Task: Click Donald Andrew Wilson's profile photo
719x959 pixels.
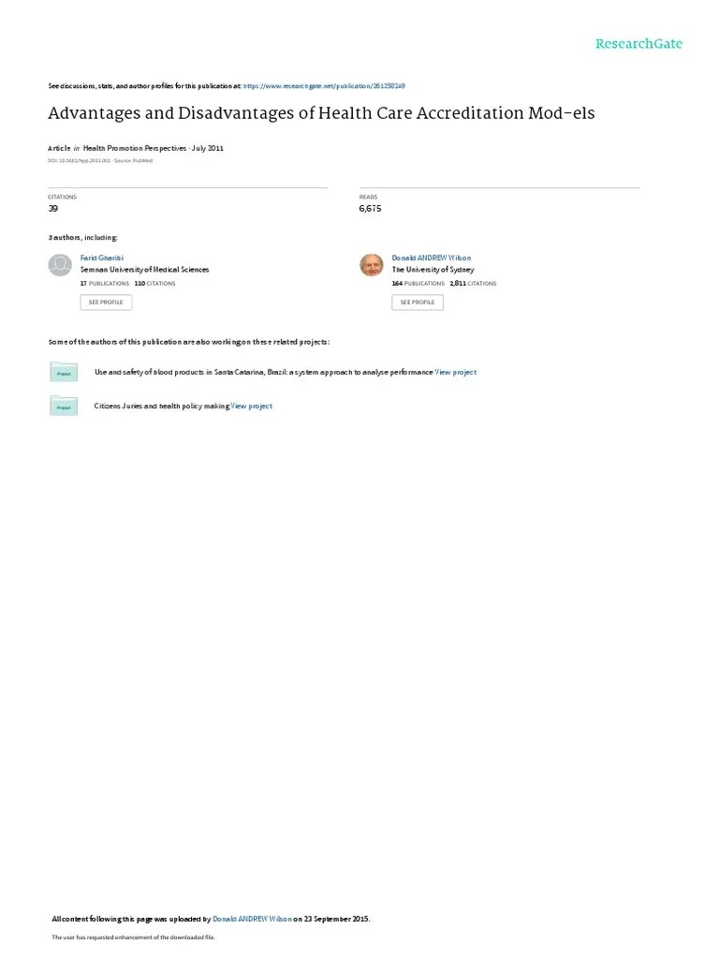Action: pos(371,265)
